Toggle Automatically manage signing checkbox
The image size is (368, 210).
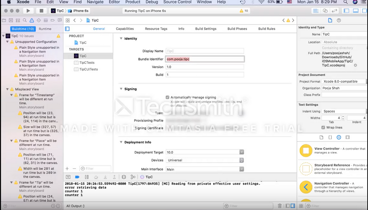[167, 98]
